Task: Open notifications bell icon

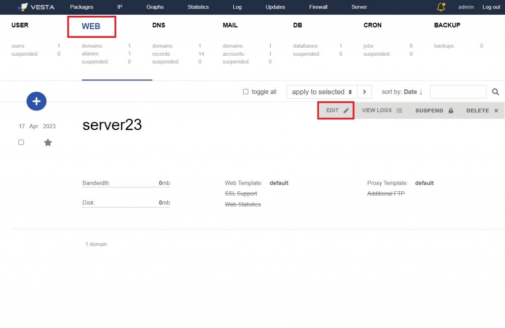Action: click(441, 7)
